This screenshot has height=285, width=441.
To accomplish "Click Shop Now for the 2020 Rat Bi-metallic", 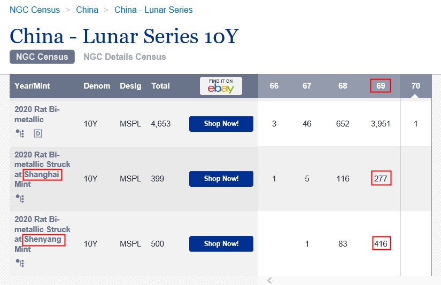I will (x=221, y=124).
